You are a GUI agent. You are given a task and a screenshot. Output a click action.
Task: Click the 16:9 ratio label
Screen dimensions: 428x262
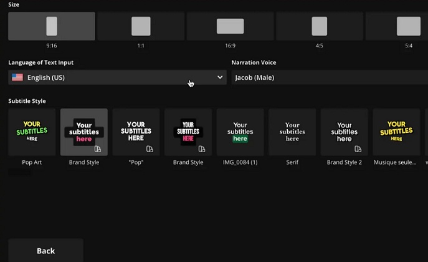point(230,46)
